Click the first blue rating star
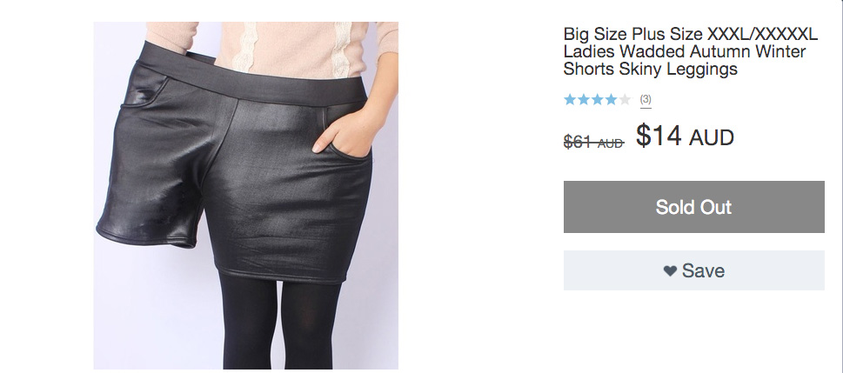The height and width of the screenshot is (373, 843). 570,99
